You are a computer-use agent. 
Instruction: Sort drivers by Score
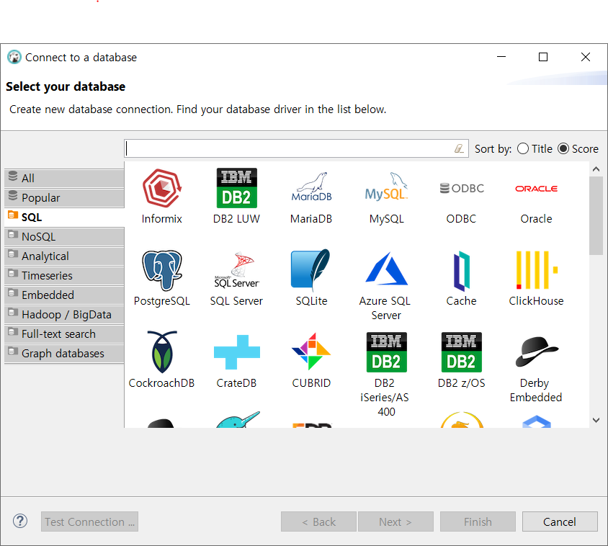pyautogui.click(x=578, y=149)
